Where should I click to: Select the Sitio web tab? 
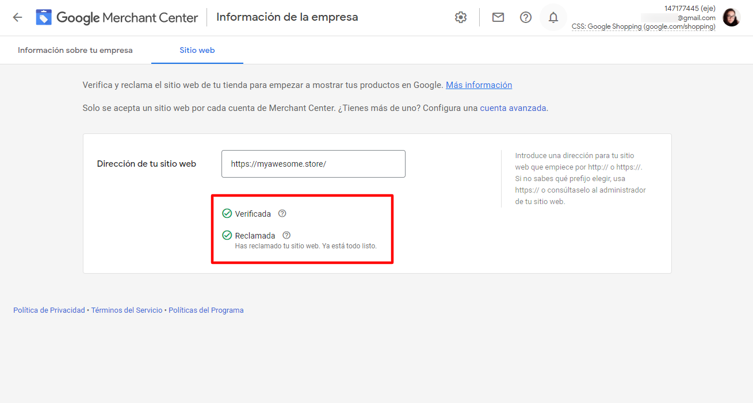(x=197, y=50)
